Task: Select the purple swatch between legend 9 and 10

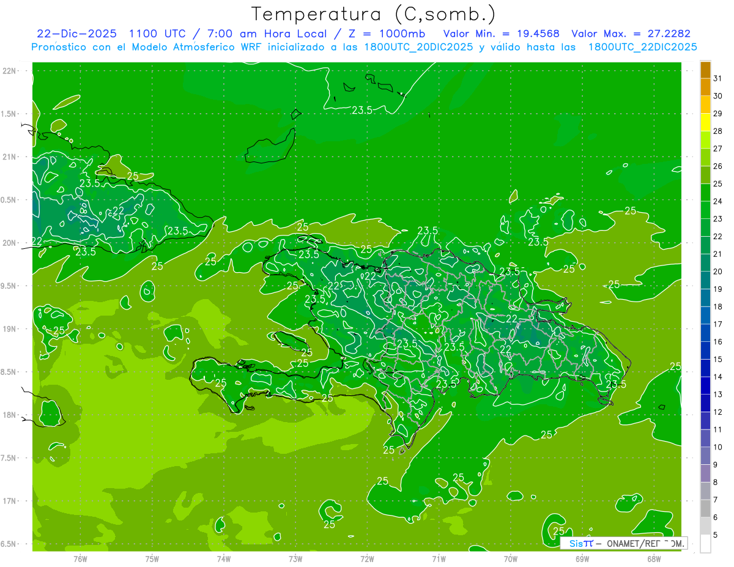Action: 705,456
